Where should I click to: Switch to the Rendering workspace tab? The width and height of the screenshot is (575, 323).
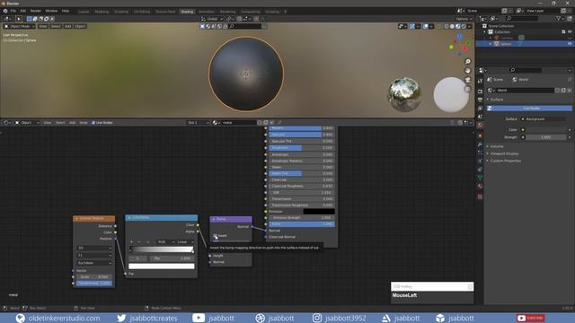pos(227,12)
